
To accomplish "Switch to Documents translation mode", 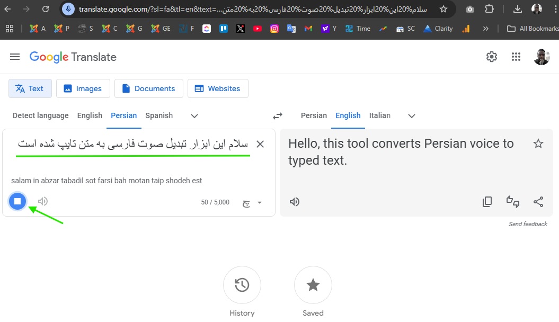I will click(x=149, y=88).
